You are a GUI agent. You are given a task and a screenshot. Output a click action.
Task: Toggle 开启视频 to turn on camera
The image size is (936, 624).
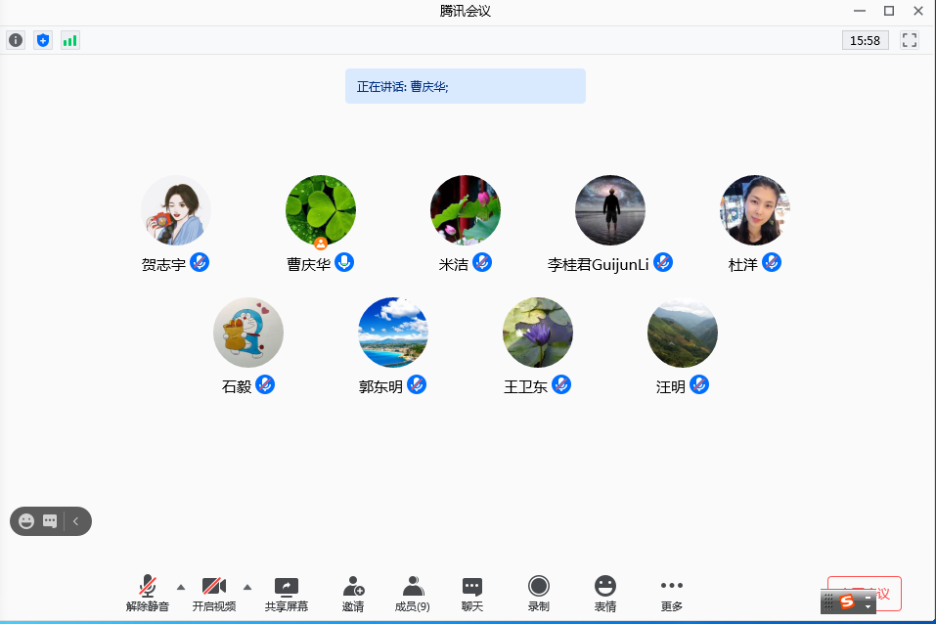[x=213, y=593]
